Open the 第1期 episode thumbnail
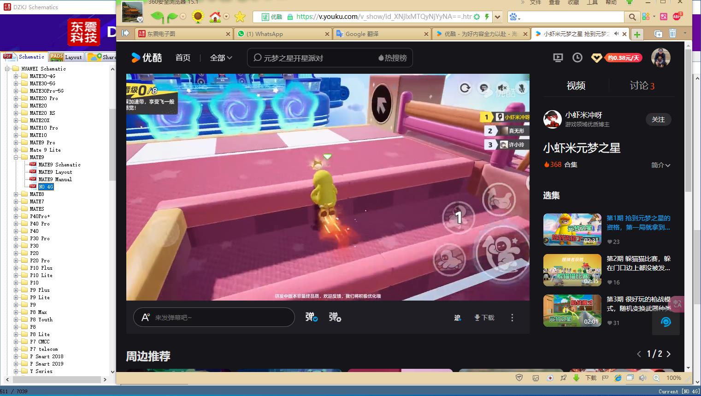This screenshot has width=701, height=396. coord(572,229)
